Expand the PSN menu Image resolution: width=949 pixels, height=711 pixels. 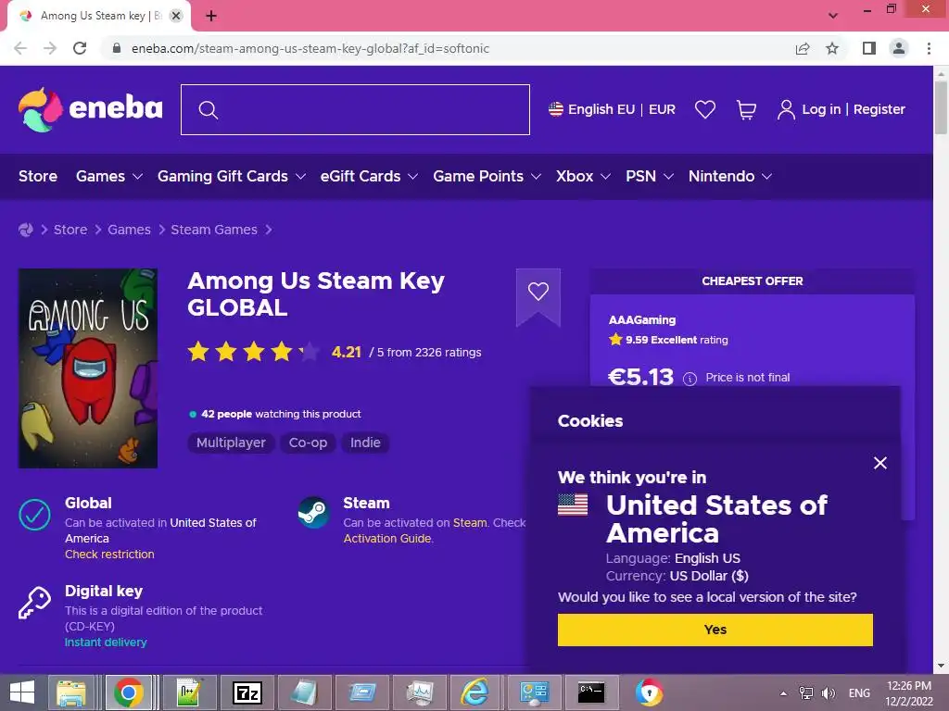click(650, 177)
